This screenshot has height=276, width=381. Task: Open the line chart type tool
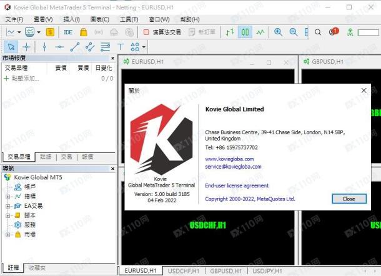[11, 32]
